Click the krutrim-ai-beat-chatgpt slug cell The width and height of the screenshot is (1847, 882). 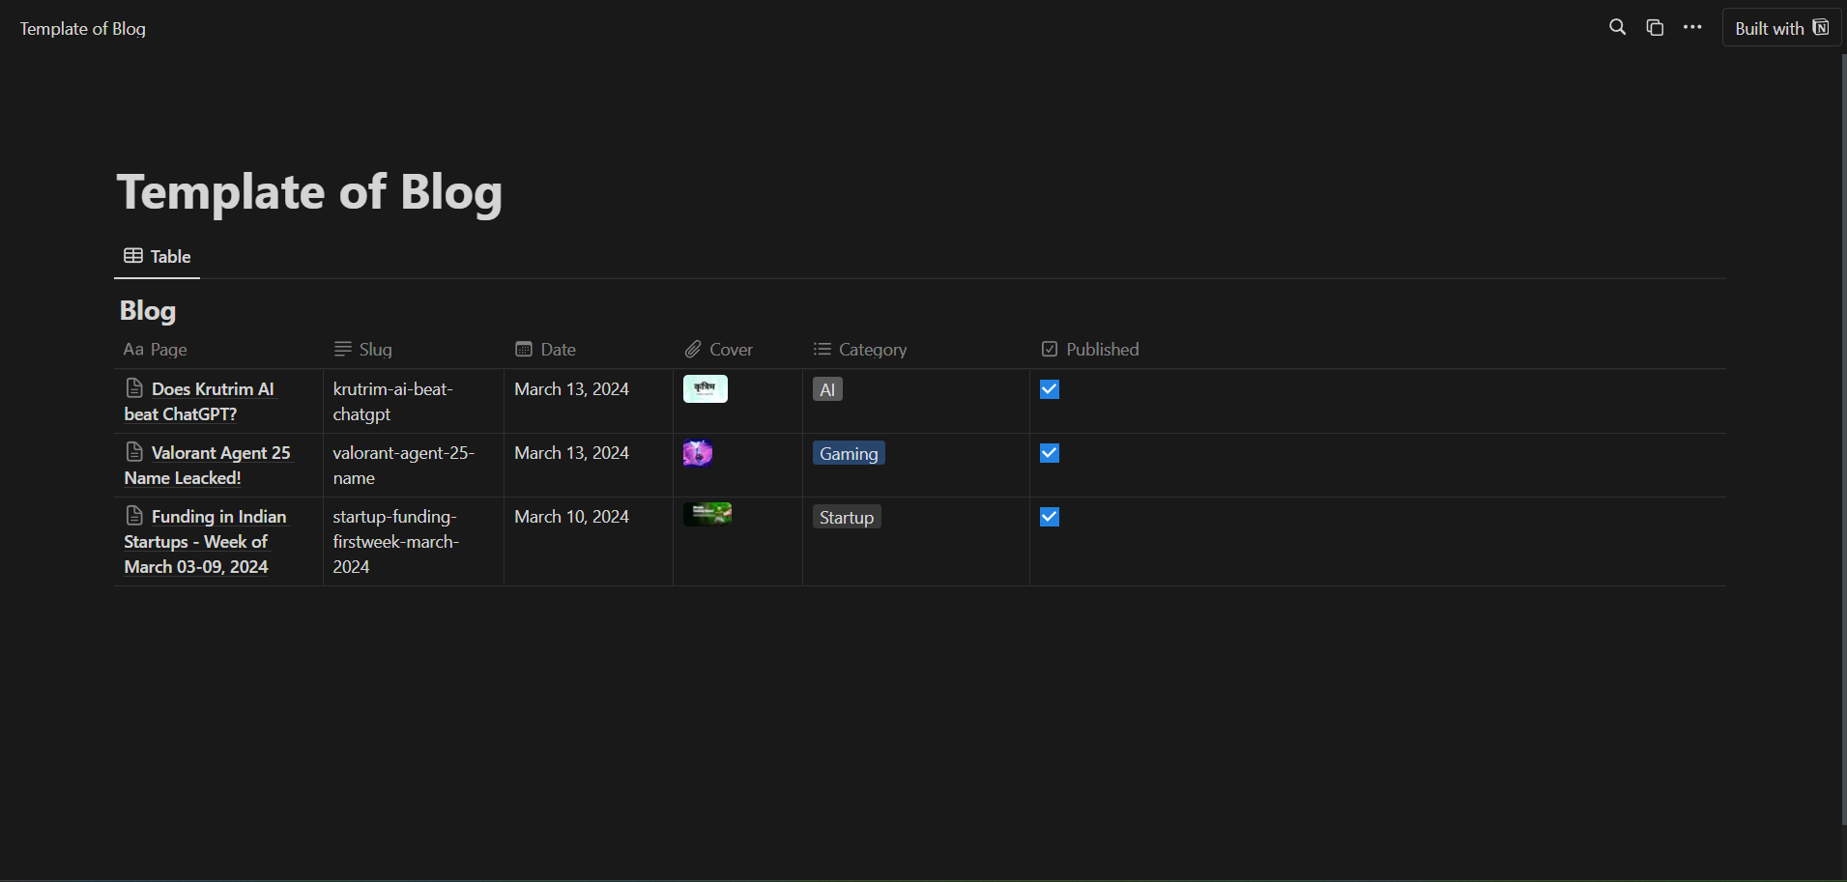(414, 401)
